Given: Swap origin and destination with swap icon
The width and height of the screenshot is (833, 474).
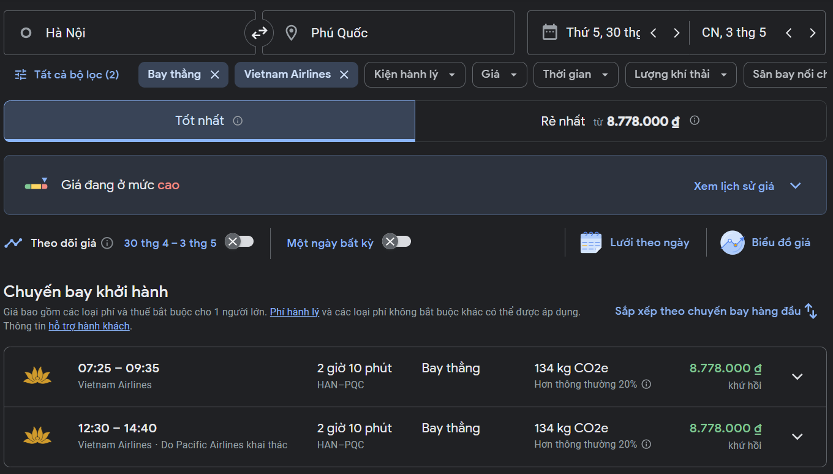Looking at the screenshot, I should pos(259,32).
